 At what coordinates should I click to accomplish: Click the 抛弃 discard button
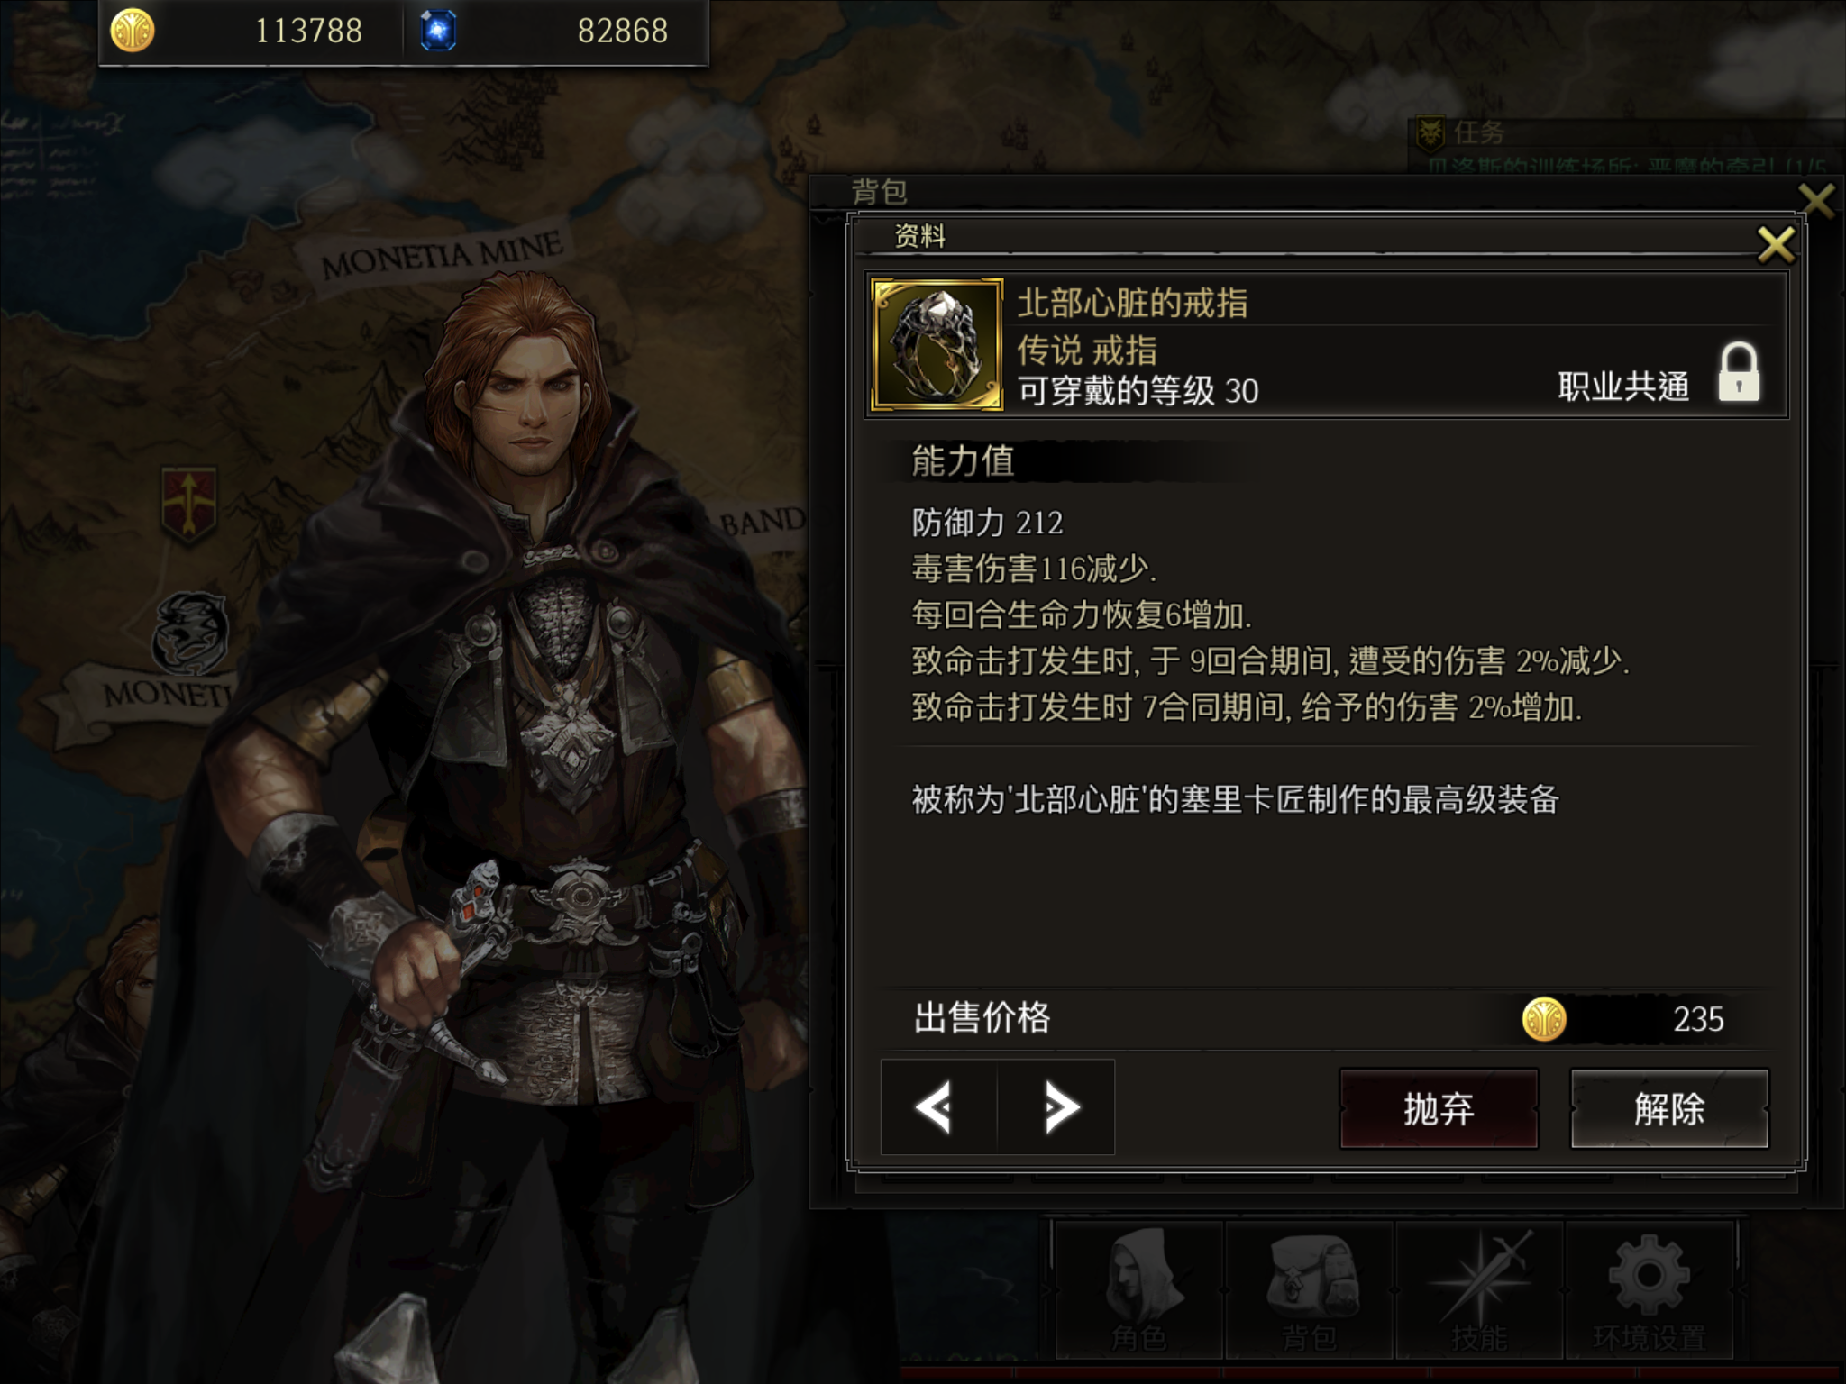1439,1108
